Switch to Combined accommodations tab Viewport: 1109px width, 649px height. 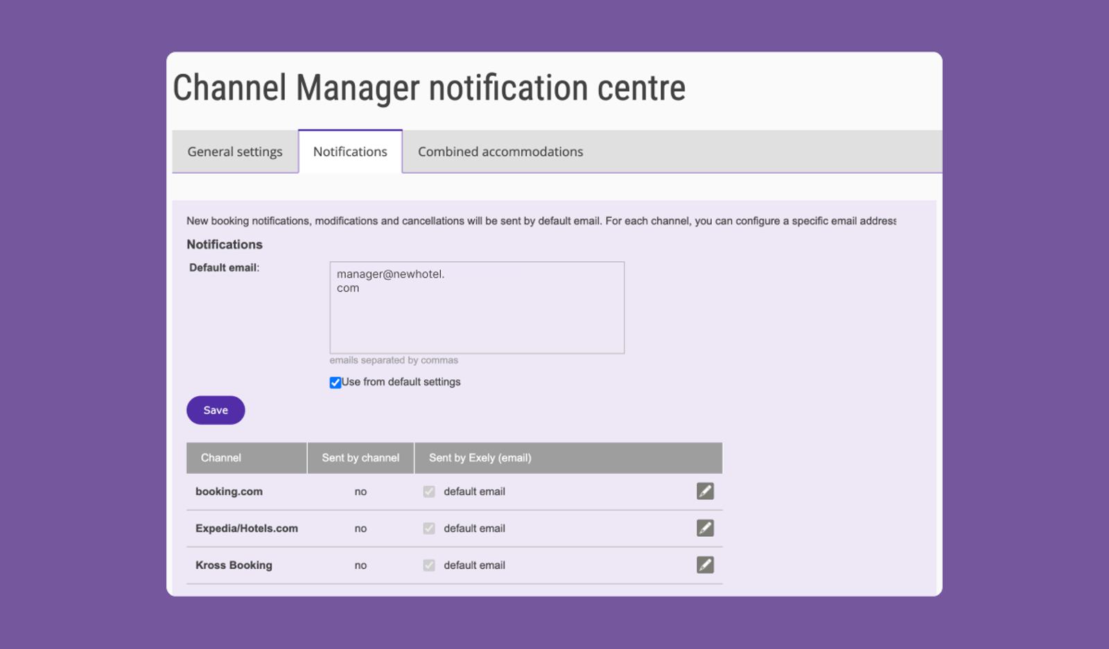500,152
